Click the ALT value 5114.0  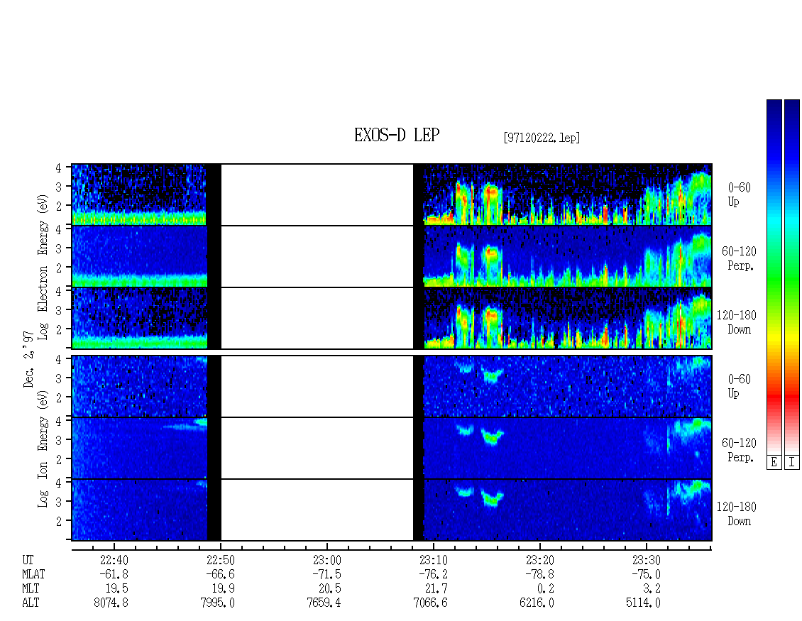[x=644, y=603]
